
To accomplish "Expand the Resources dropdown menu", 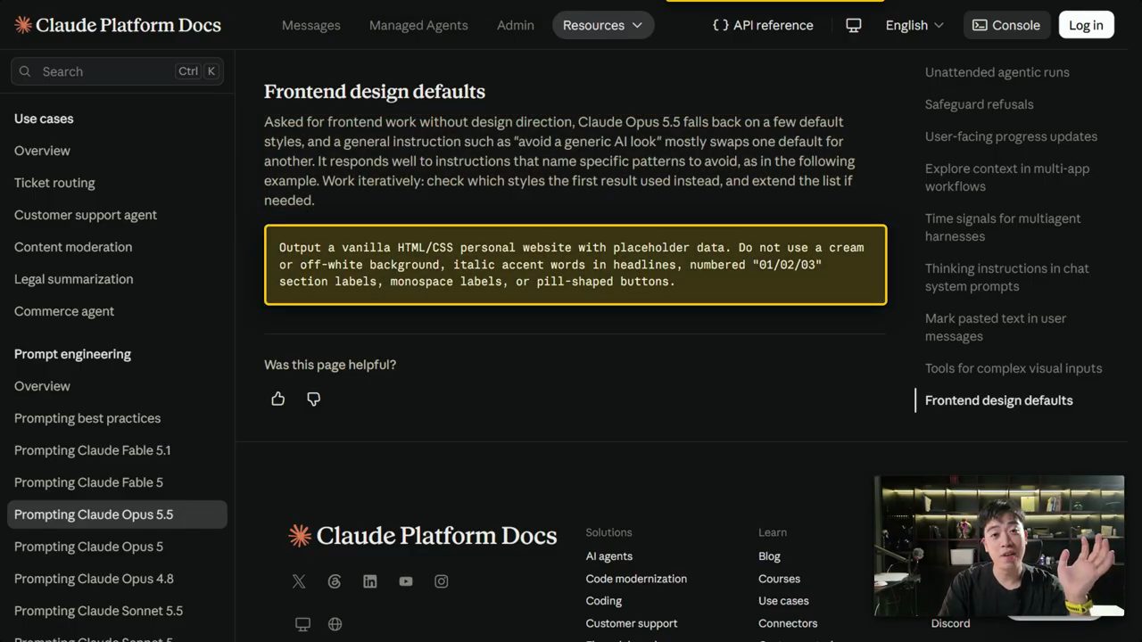I will tap(603, 25).
